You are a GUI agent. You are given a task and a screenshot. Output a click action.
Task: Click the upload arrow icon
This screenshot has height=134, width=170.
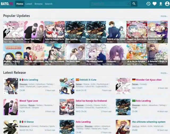coord(161,4)
